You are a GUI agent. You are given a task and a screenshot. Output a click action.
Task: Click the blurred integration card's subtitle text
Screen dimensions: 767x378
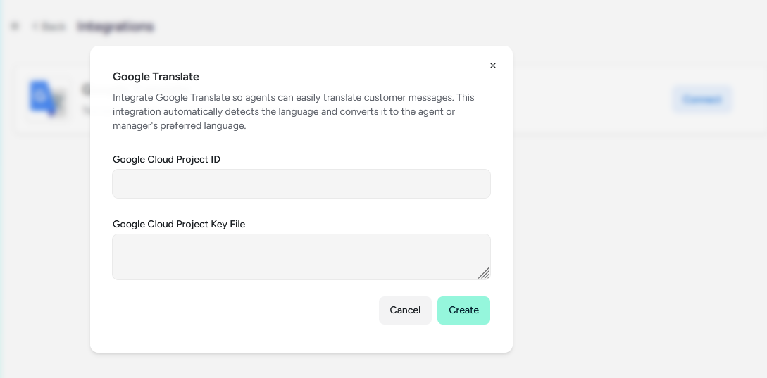86,111
